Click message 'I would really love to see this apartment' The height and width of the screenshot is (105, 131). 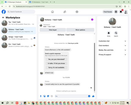click(62, 84)
